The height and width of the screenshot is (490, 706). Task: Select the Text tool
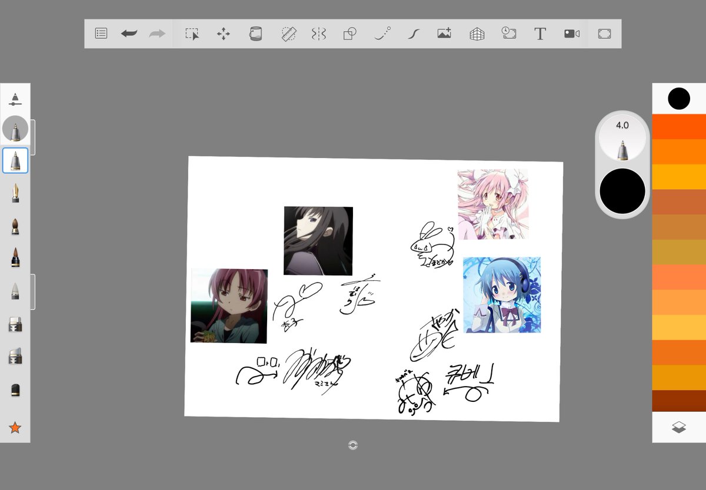[x=540, y=33]
